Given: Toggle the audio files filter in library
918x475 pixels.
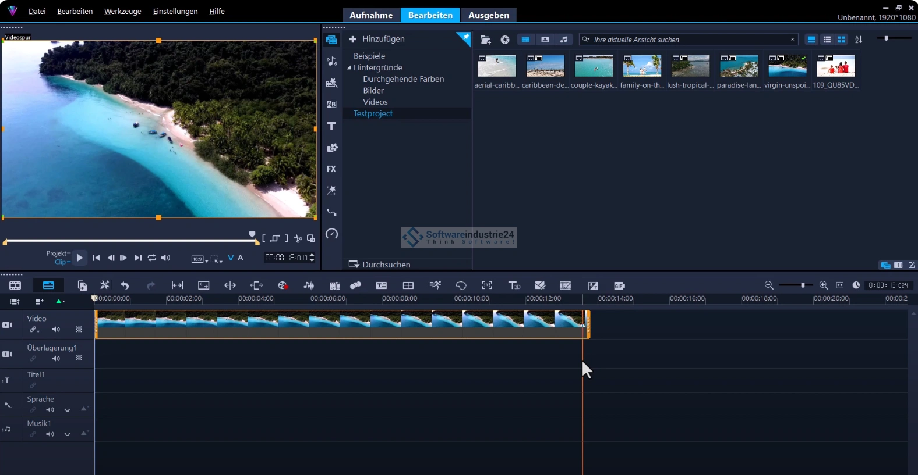Looking at the screenshot, I should [x=563, y=40].
